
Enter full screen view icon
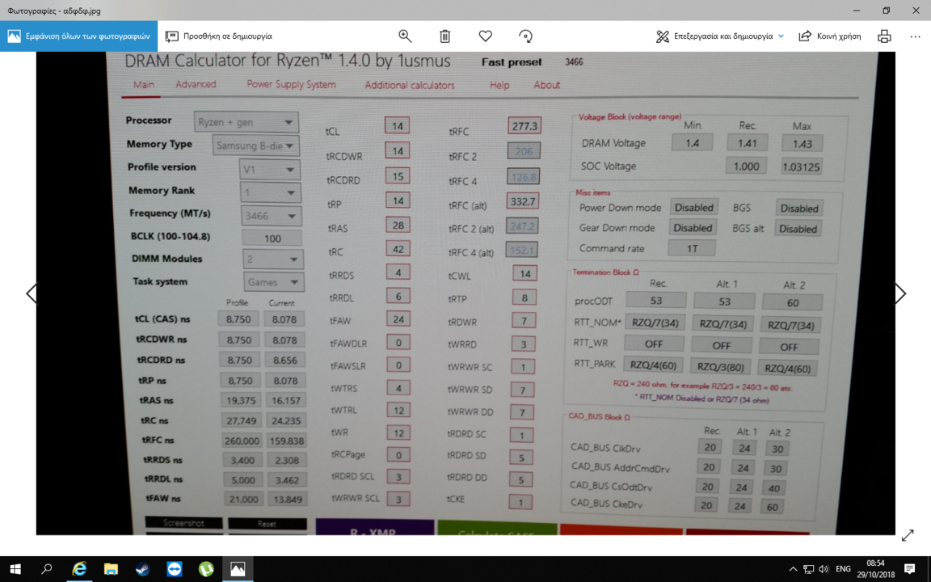[908, 535]
